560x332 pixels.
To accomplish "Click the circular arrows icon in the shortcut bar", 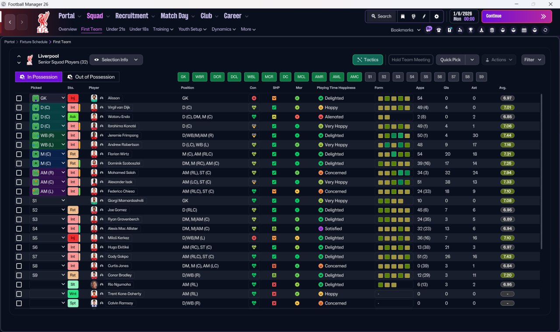I will (545, 30).
